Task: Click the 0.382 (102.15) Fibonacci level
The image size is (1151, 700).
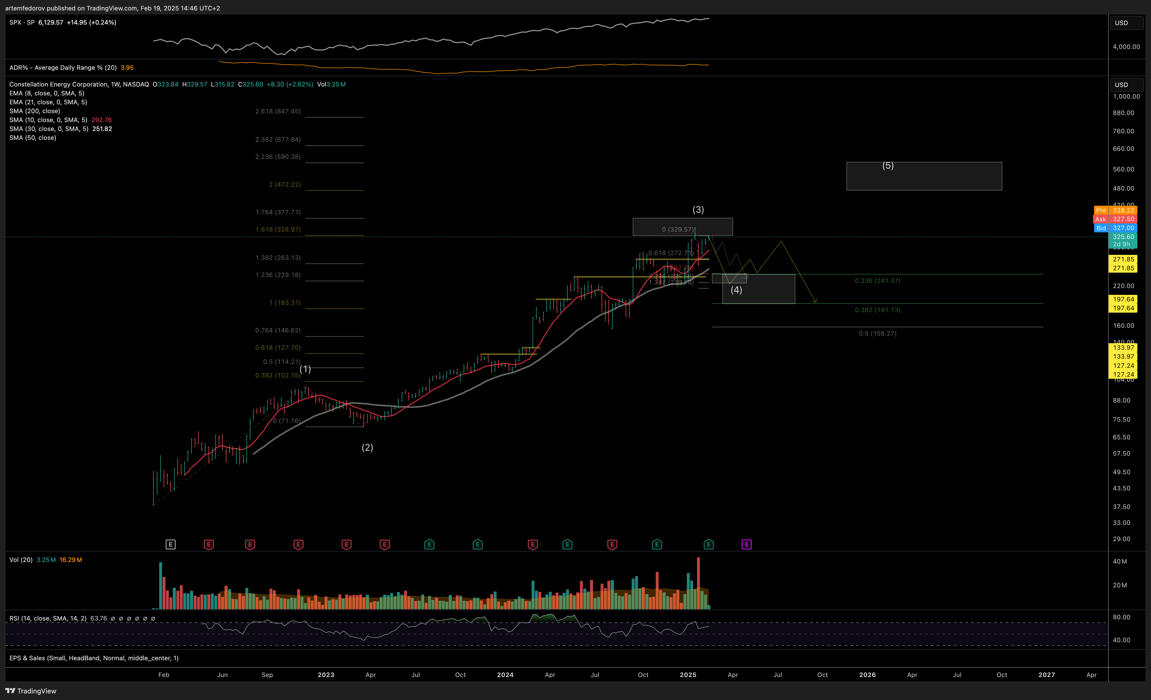Action: tap(278, 375)
